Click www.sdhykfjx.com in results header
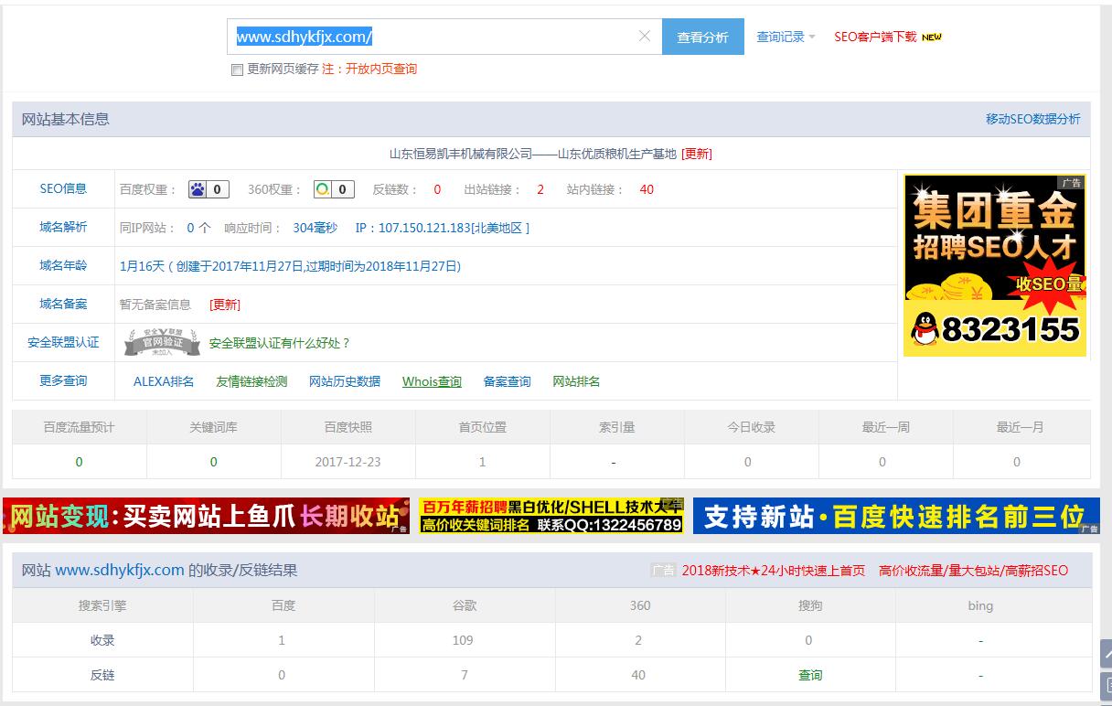The image size is (1112, 706). coord(120,570)
